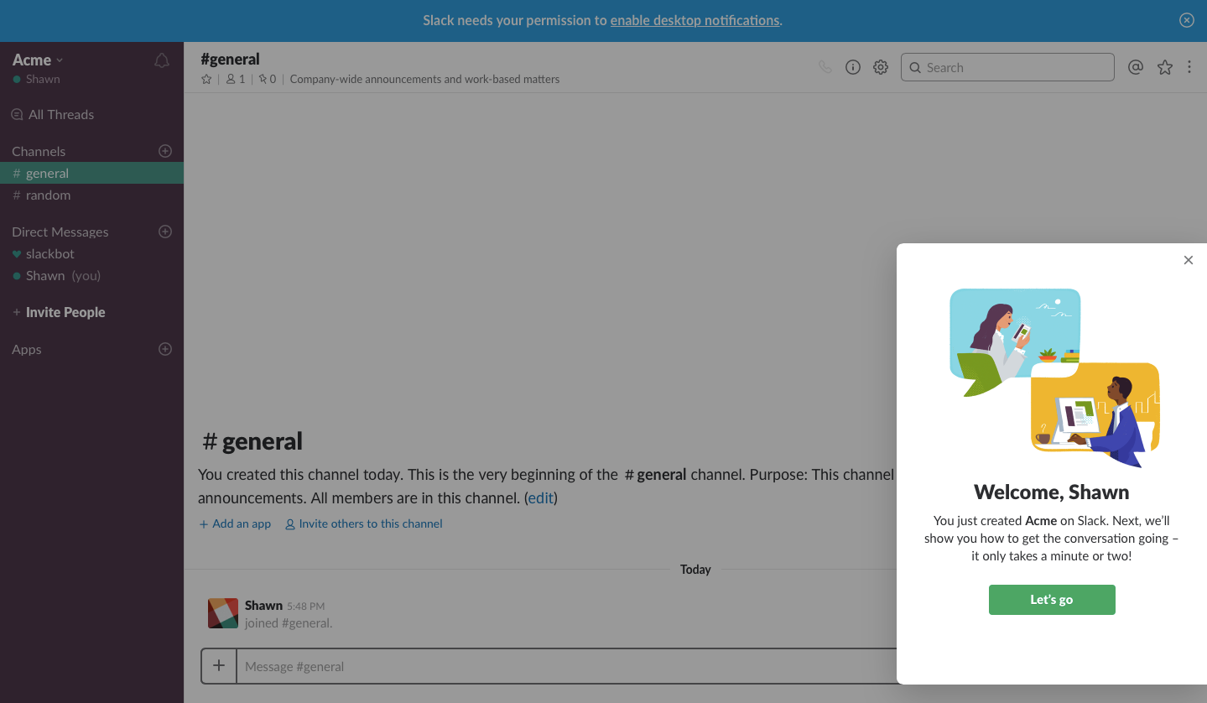1207x703 pixels.
Task: Select the general channel in the sidebar
Action: tap(91, 173)
